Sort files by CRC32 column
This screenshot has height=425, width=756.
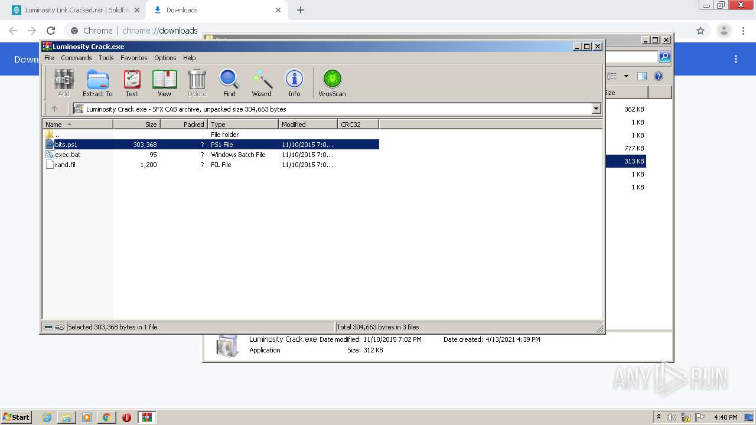click(x=359, y=124)
